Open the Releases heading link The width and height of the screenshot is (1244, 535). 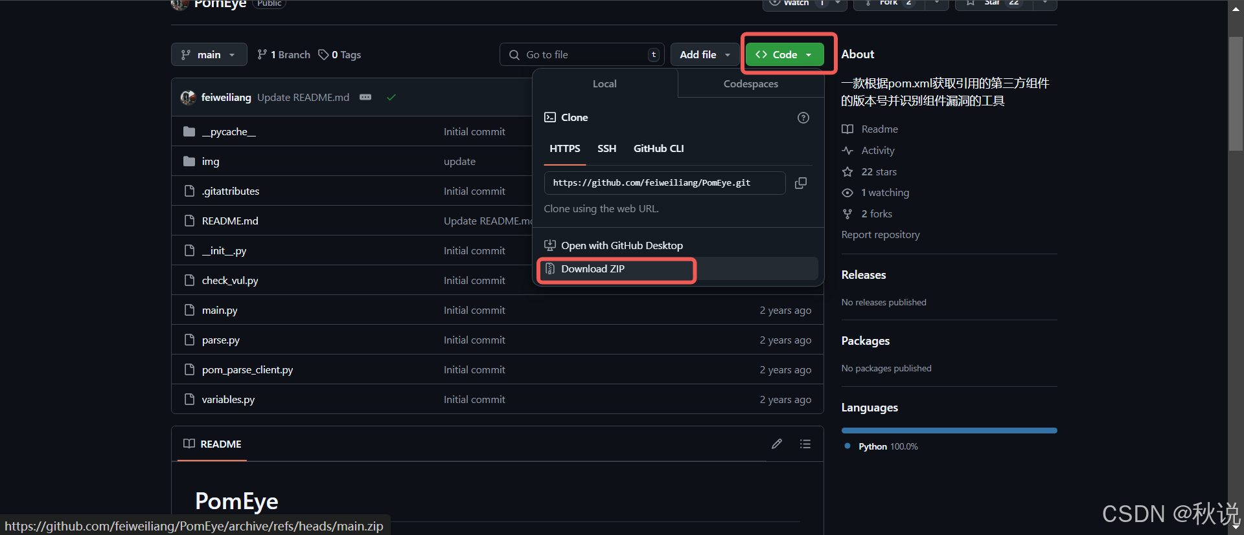coord(864,274)
